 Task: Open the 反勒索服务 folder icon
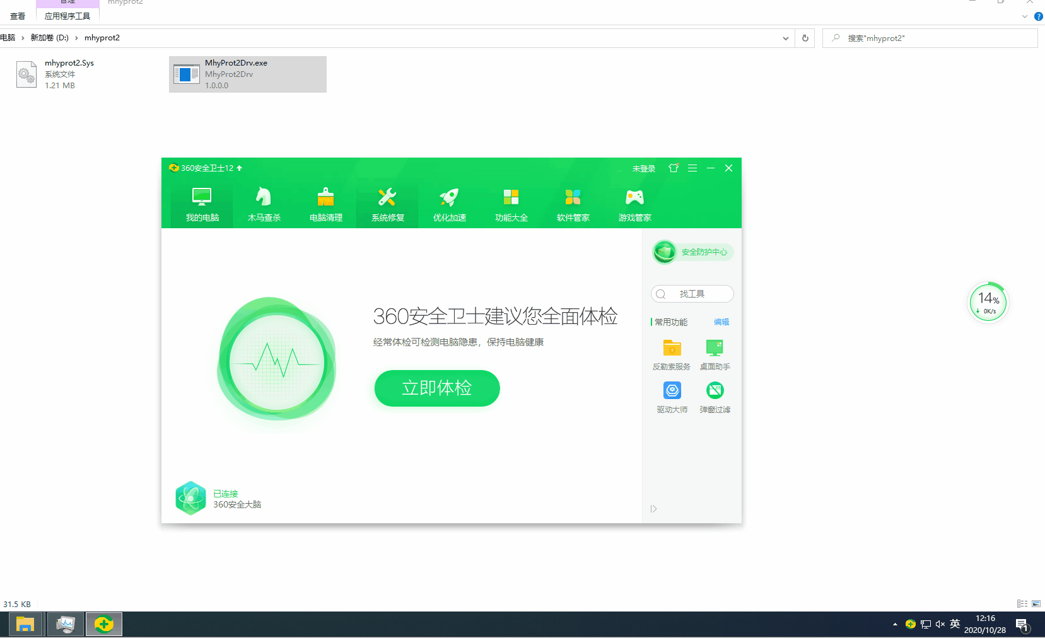(672, 355)
